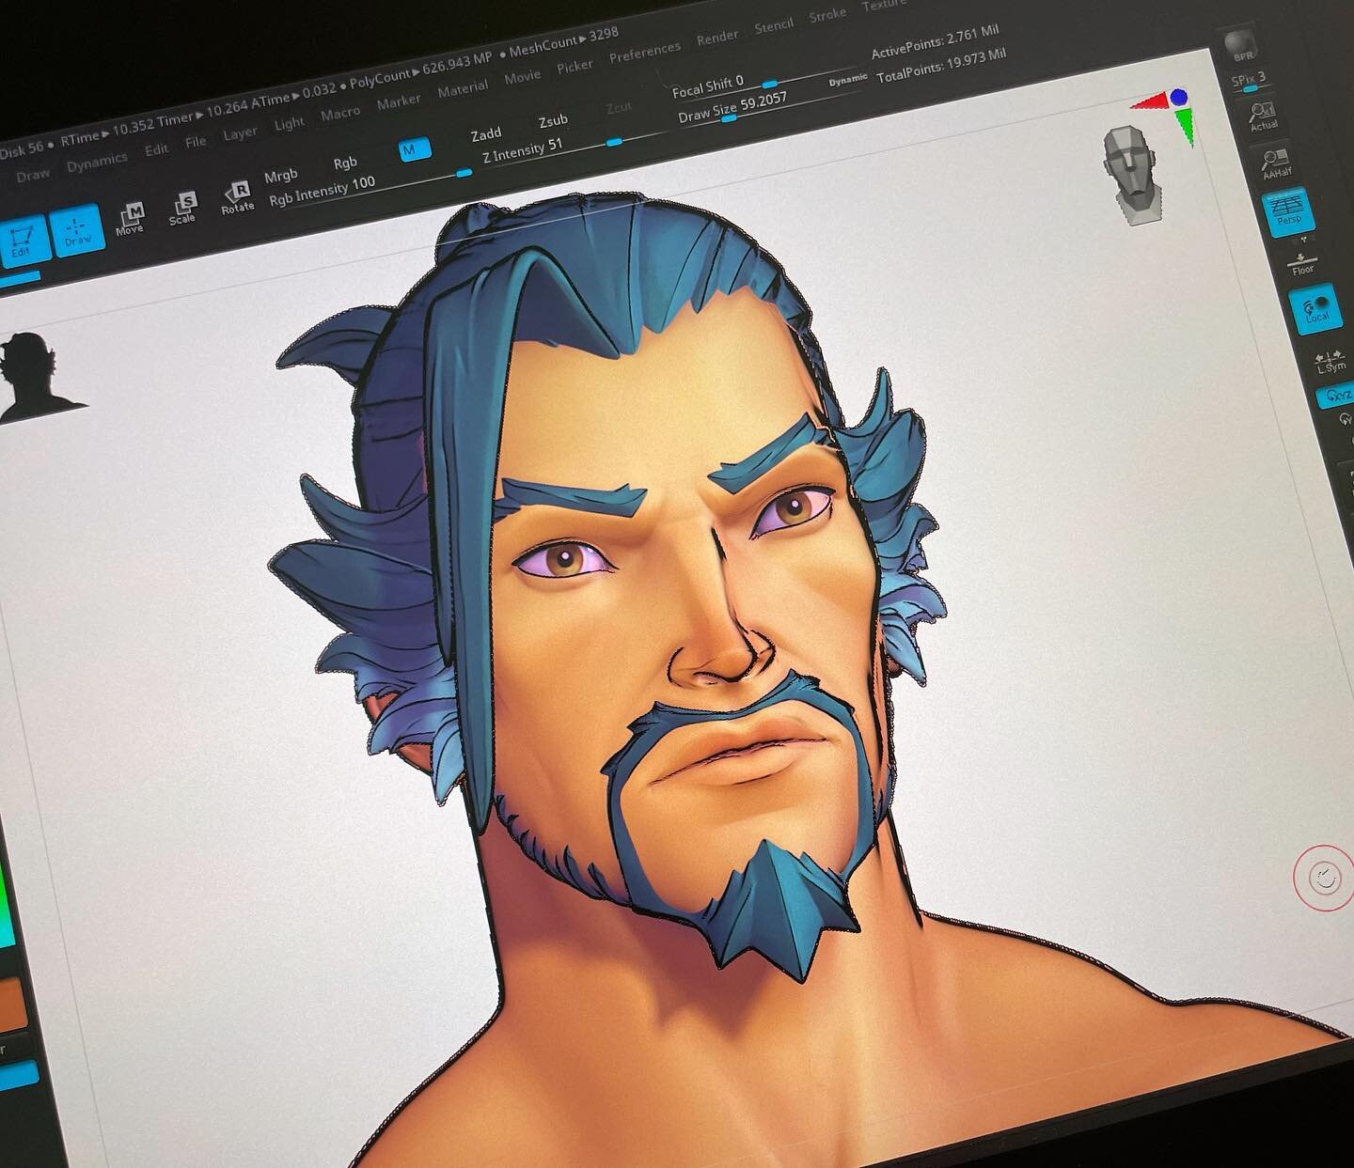Toggle Local rotation mode

click(x=1316, y=308)
